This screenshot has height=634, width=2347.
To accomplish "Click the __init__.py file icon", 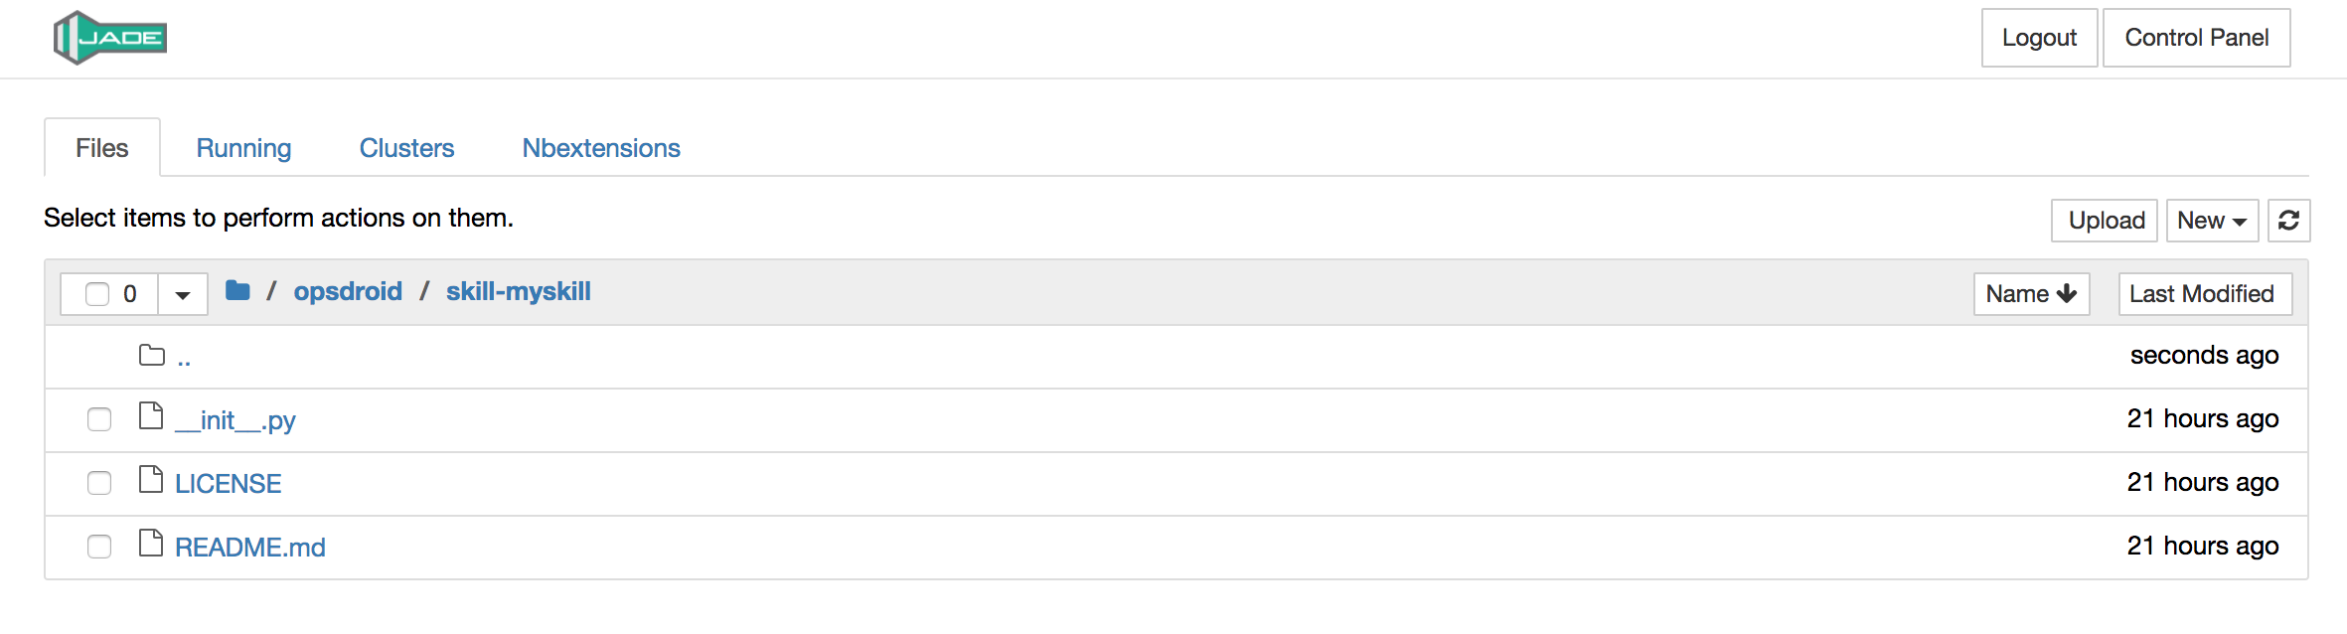I will [151, 416].
